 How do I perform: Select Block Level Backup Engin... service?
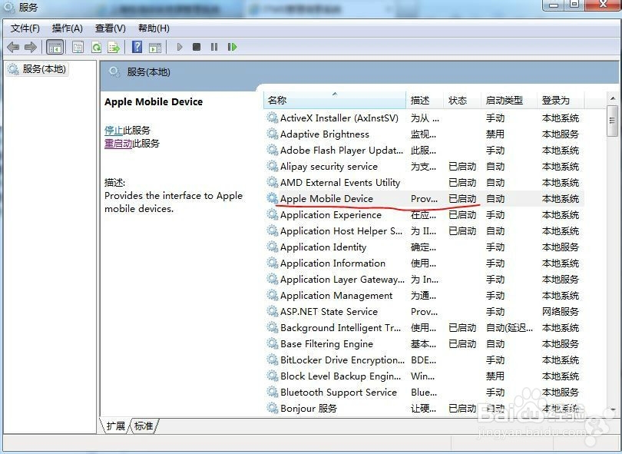(x=340, y=376)
